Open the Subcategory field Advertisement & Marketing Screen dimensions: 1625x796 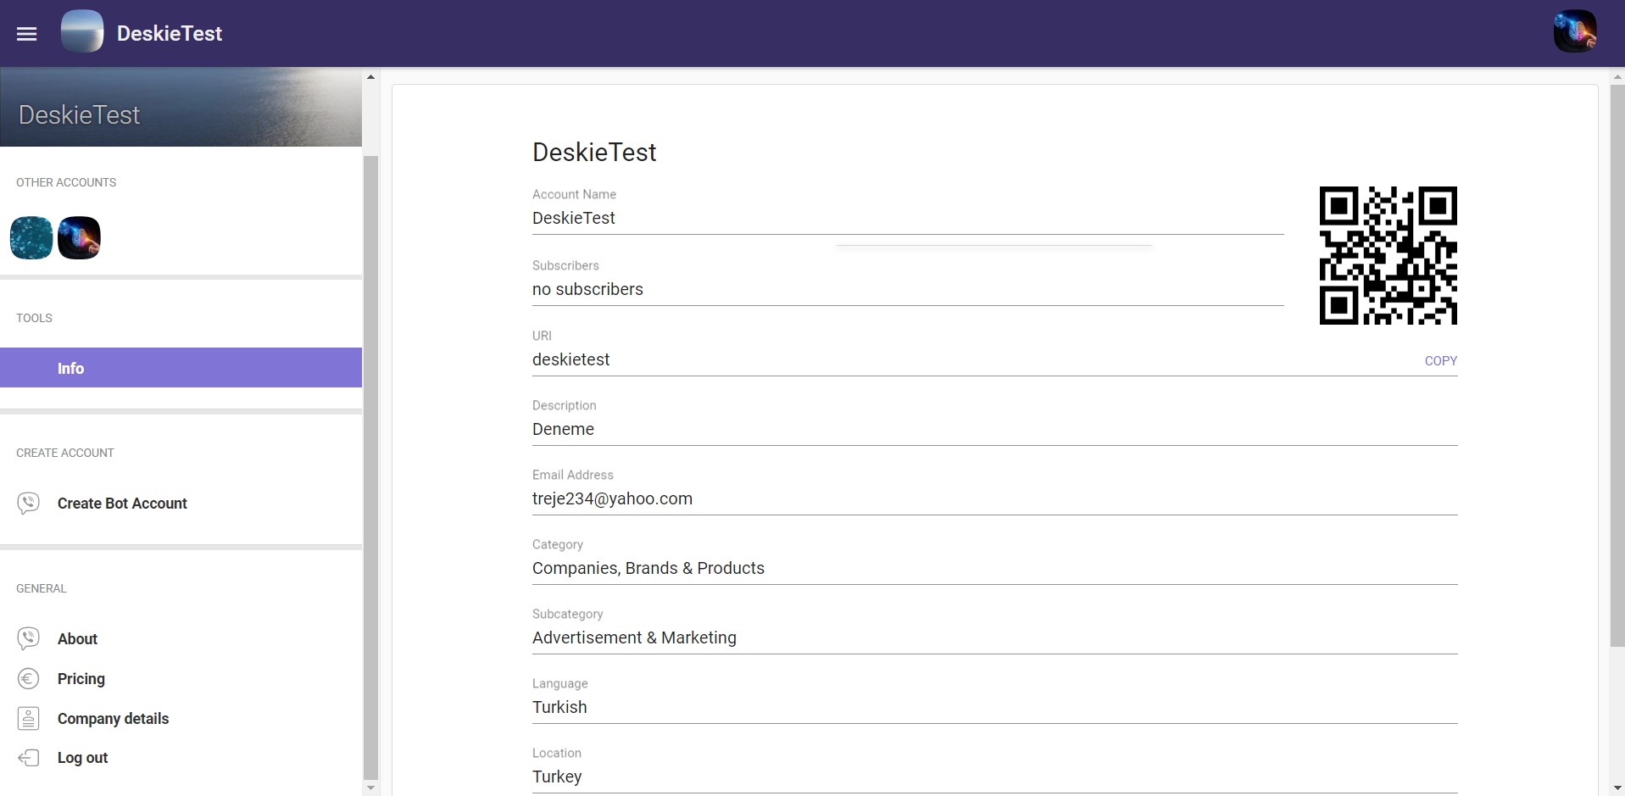(994, 637)
